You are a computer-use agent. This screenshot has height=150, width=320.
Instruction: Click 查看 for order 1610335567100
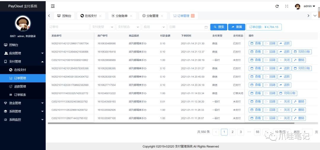(255, 118)
